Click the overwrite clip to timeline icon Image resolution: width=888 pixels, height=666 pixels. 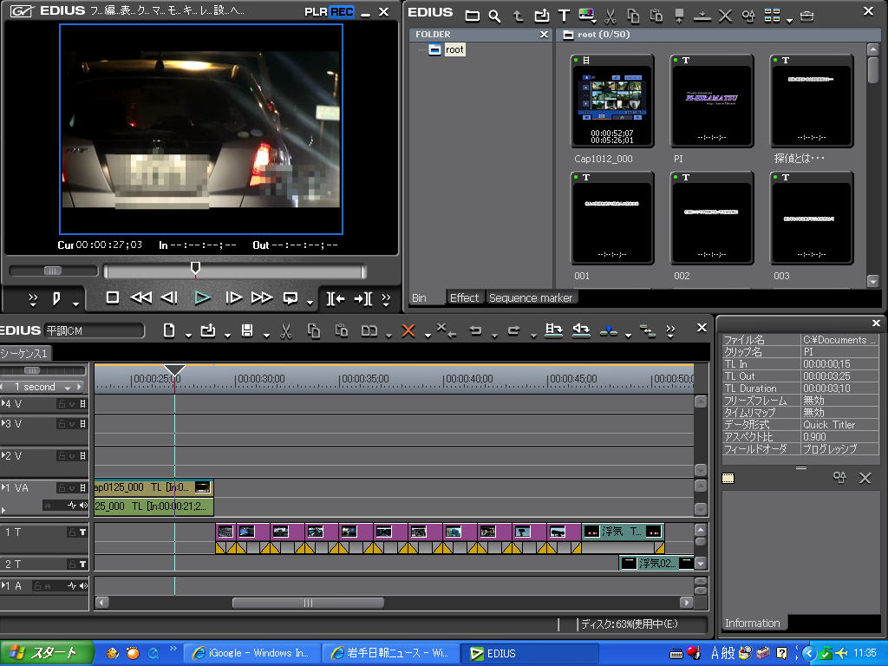click(x=581, y=330)
